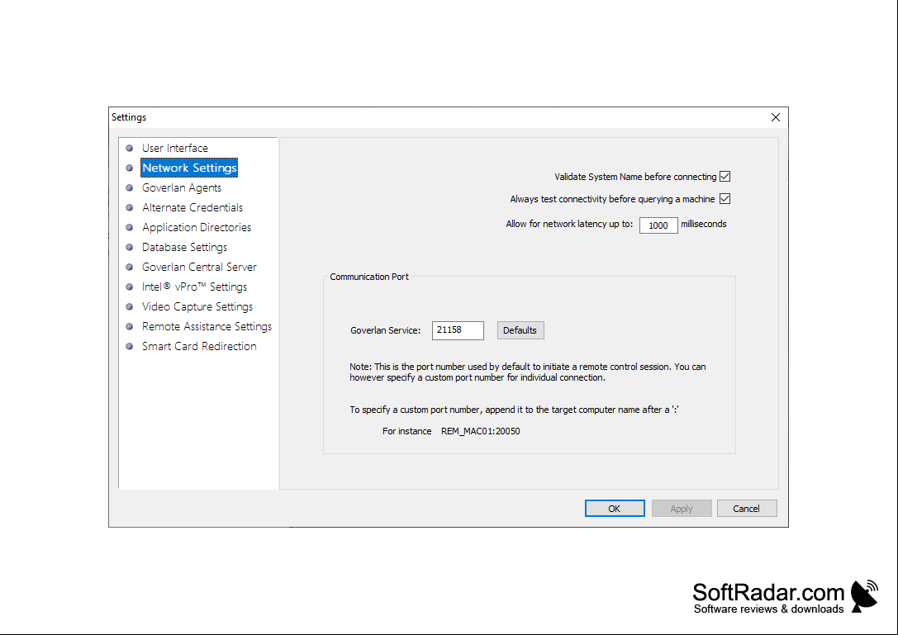Screen dimensions: 898x635
Task: Click the bullet icon beside Alternate Credentials
Action: click(x=130, y=208)
